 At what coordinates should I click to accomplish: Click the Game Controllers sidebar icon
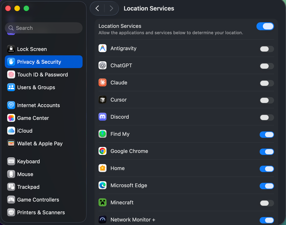pos(11,200)
